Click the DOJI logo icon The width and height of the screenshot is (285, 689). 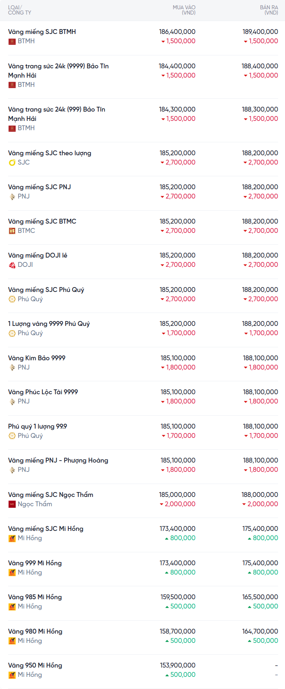point(12,265)
